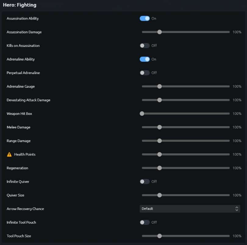Enable Kills on Assassination
247x245 pixels.
click(x=145, y=46)
